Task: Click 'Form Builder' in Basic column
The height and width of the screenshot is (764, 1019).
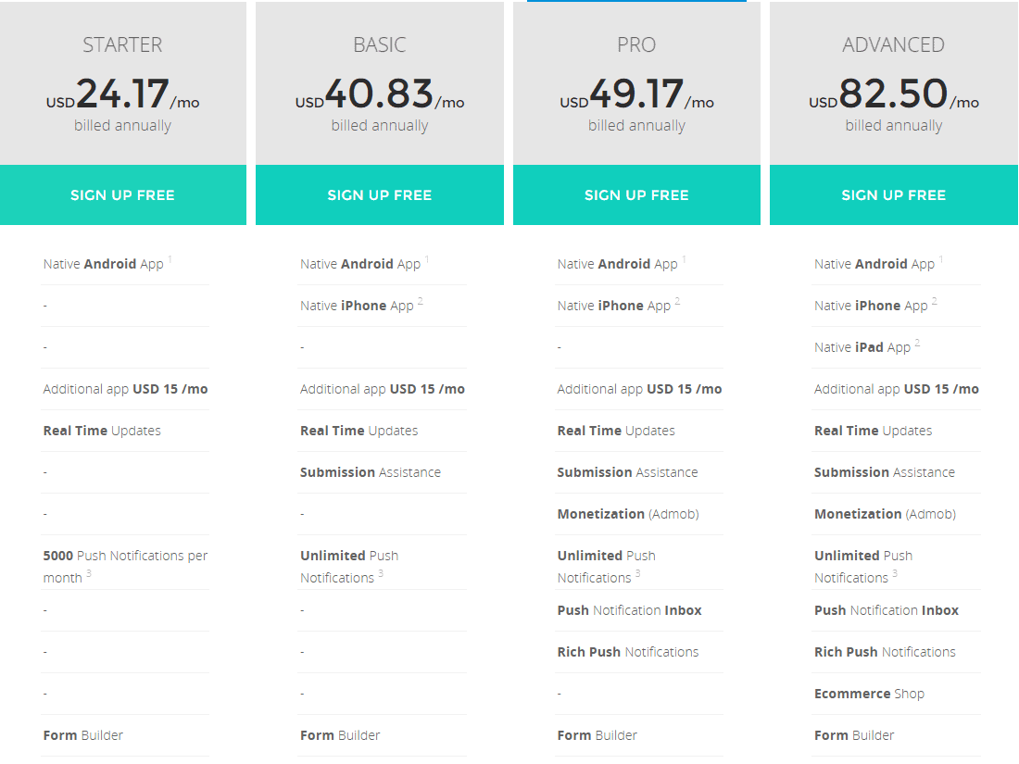Action: click(340, 735)
